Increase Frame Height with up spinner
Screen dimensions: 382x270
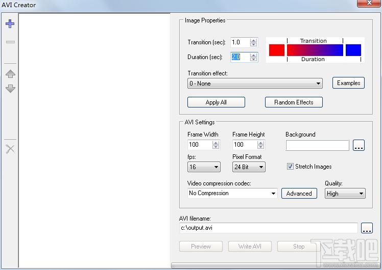tap(260, 143)
